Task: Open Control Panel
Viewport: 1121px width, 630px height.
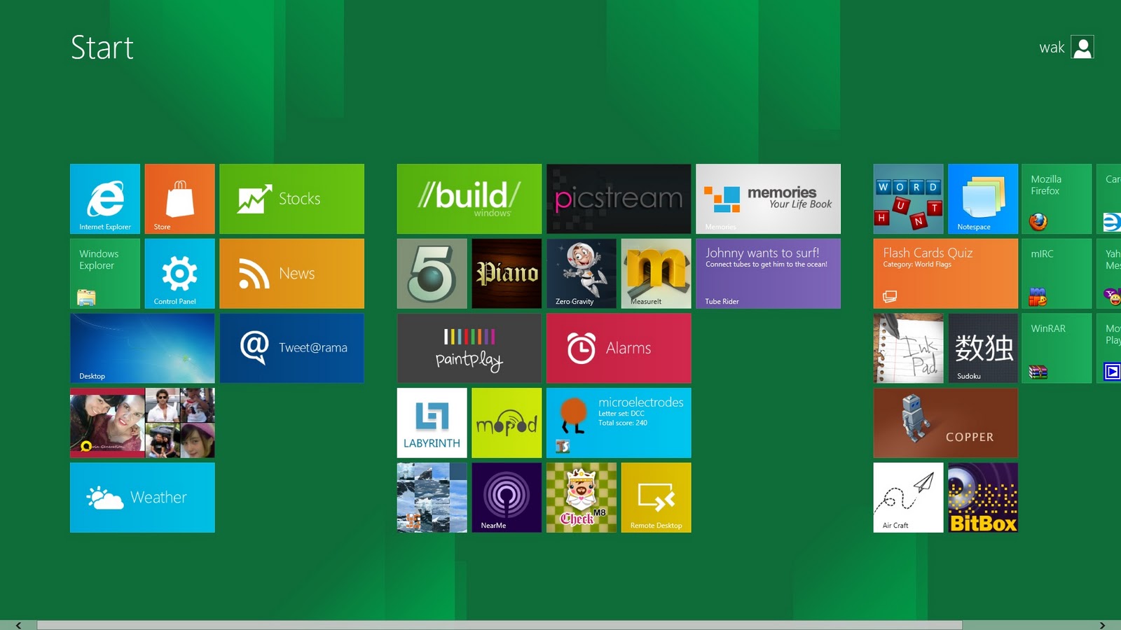Action: point(179,273)
